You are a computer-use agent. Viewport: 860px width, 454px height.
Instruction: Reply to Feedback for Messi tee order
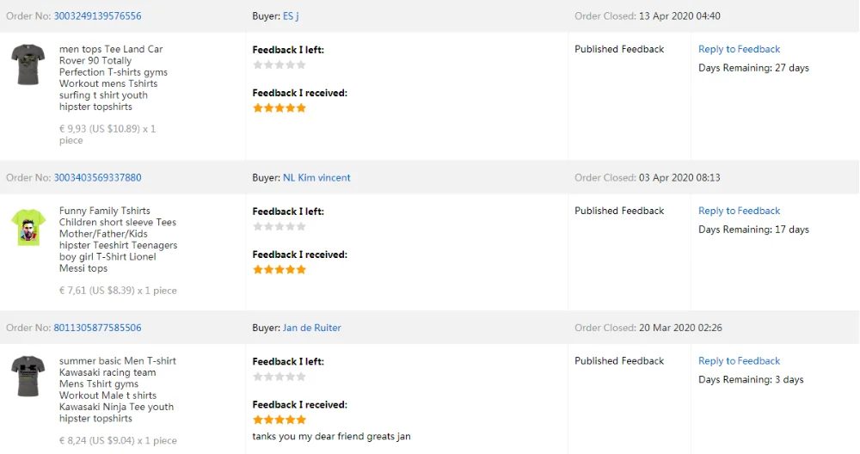739,211
